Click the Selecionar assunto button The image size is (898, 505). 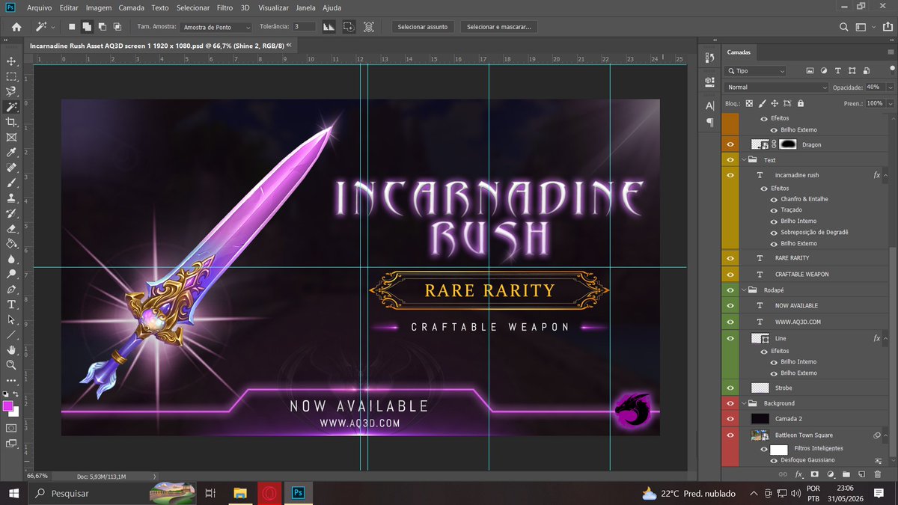click(423, 27)
